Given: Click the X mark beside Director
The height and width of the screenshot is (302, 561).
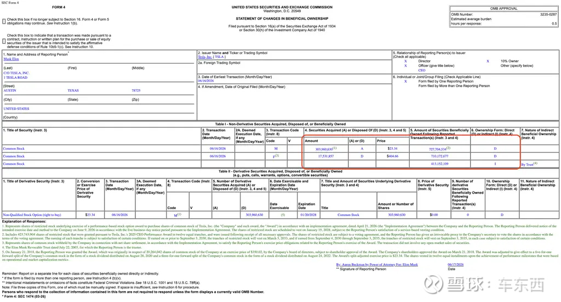Looking at the screenshot, I should pos(405,61).
